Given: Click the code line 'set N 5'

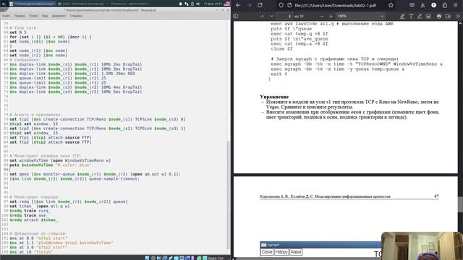Looking at the screenshot, I should (18, 32).
